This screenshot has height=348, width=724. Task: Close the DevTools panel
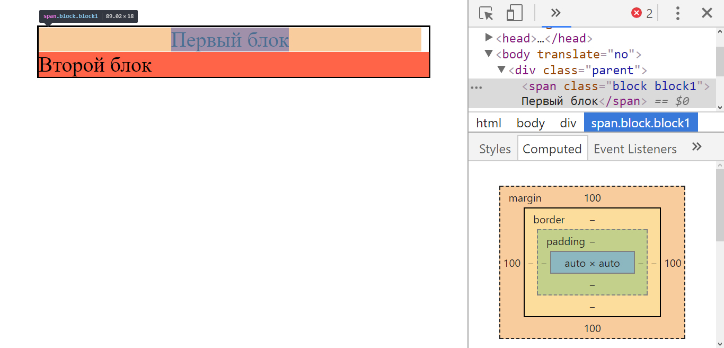(x=707, y=13)
